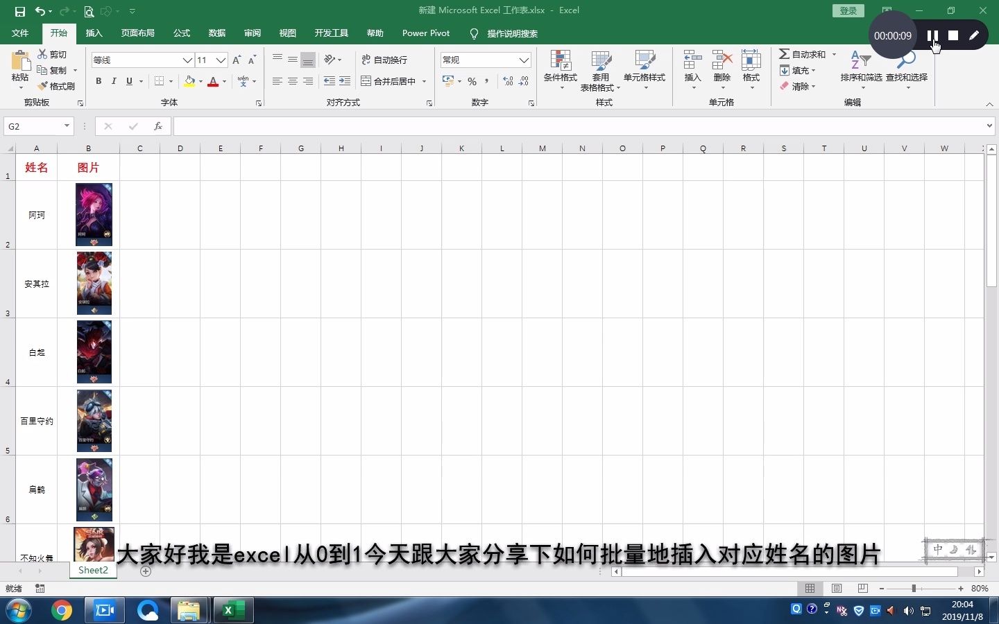Apply percent style to the cell

coord(472,81)
